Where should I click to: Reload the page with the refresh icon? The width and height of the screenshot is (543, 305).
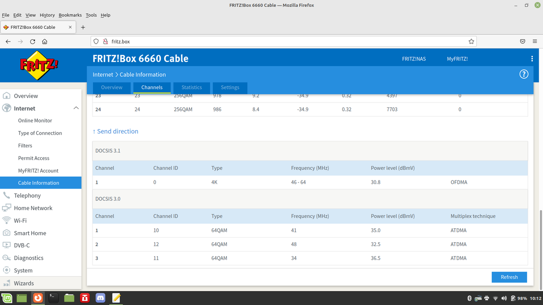33,42
